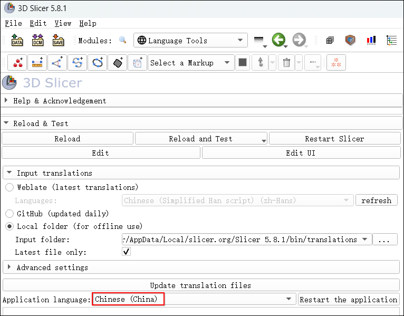
Task: Click the load DATA icon
Action: [x=17, y=41]
